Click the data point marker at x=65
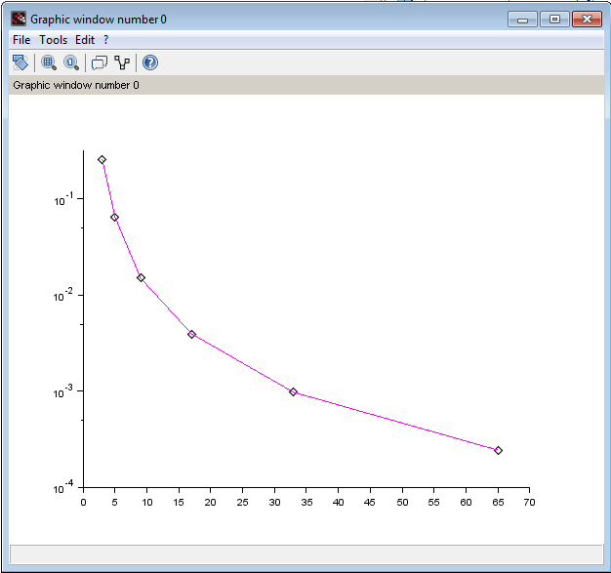 498,450
